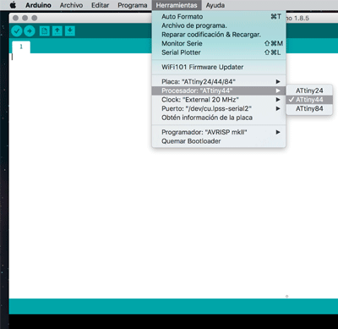The image size is (338, 329).
Task: Choose Quemar Bootloader
Action: 219,141
